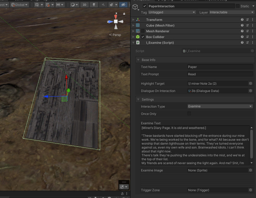
Task: Open help for Transform component
Action: [x=242, y=20]
